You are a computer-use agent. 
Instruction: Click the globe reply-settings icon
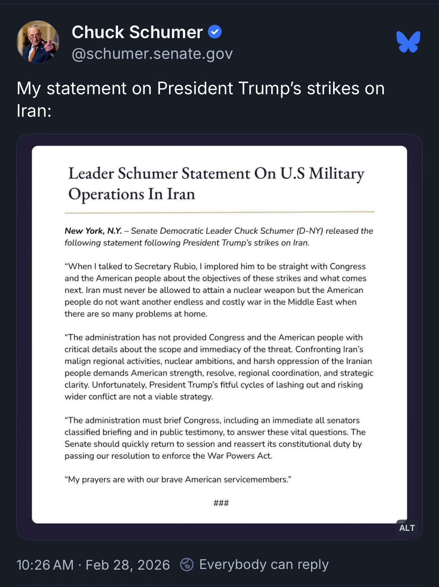[187, 565]
